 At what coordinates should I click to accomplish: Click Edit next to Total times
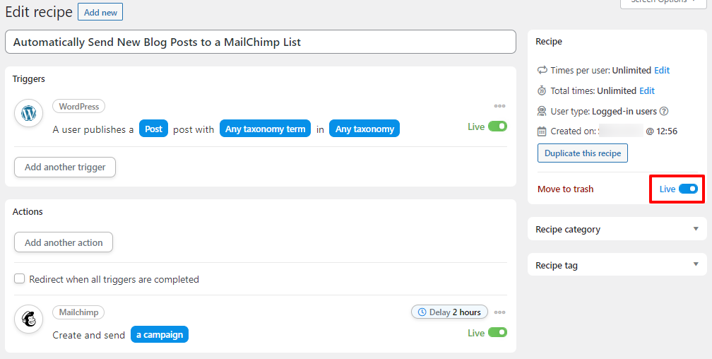(x=647, y=91)
